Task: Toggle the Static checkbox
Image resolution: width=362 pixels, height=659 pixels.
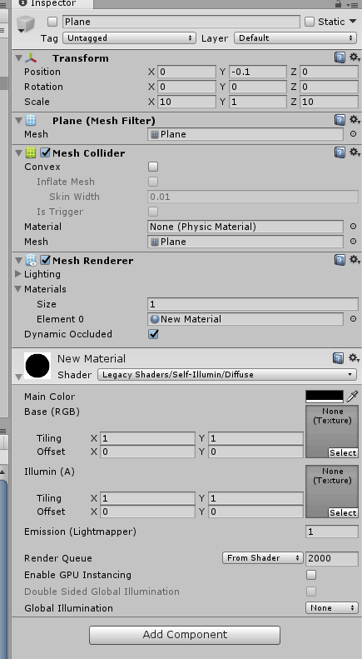Action: click(310, 22)
